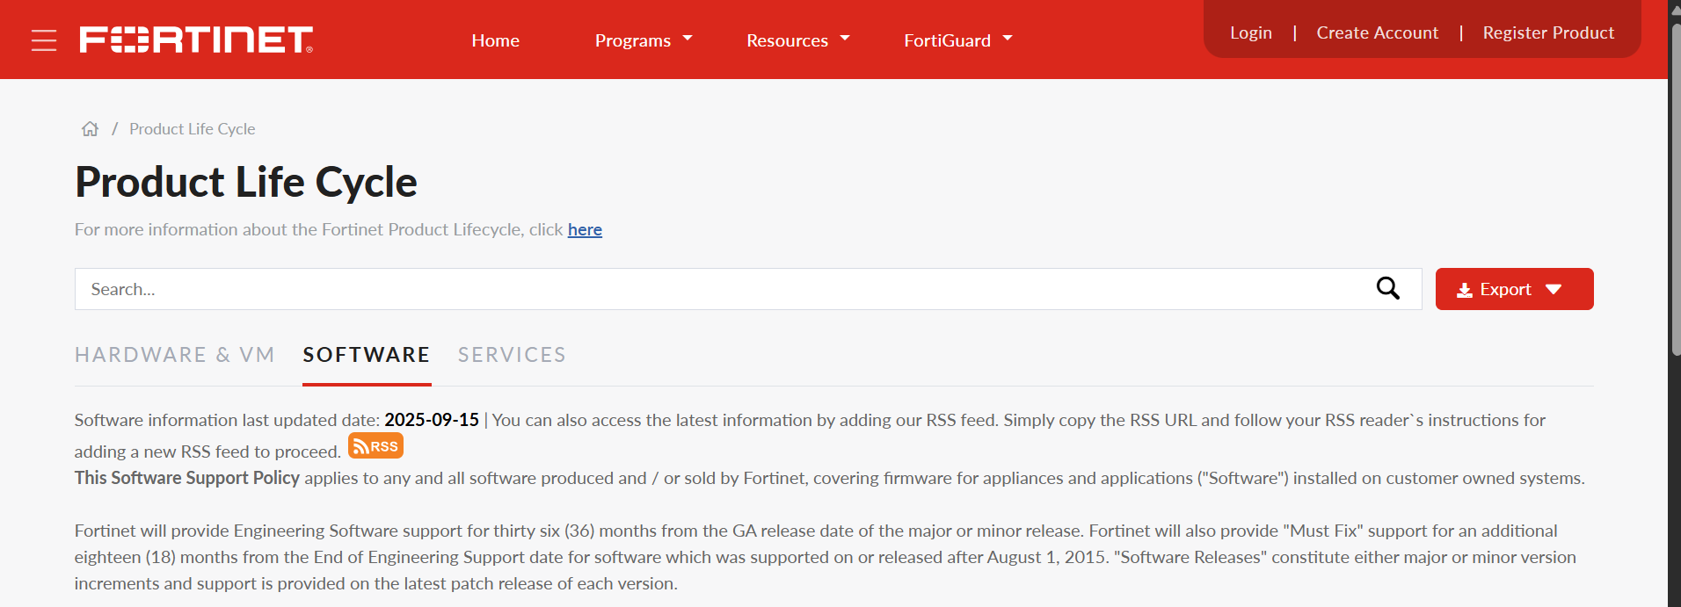
Task: Open the orange RSS feed icon
Action: pos(375,446)
